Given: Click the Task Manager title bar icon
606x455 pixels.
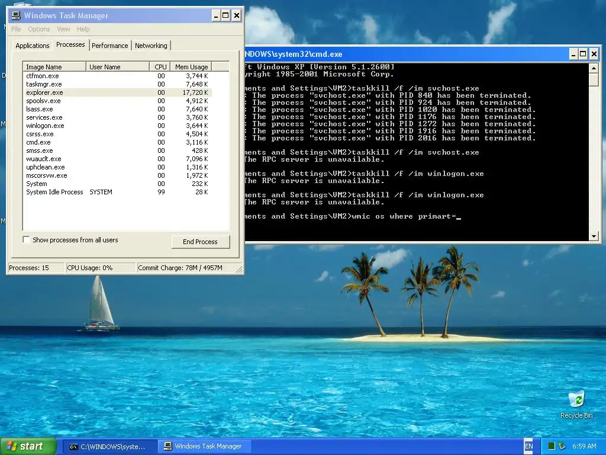Looking at the screenshot, I should tap(16, 15).
